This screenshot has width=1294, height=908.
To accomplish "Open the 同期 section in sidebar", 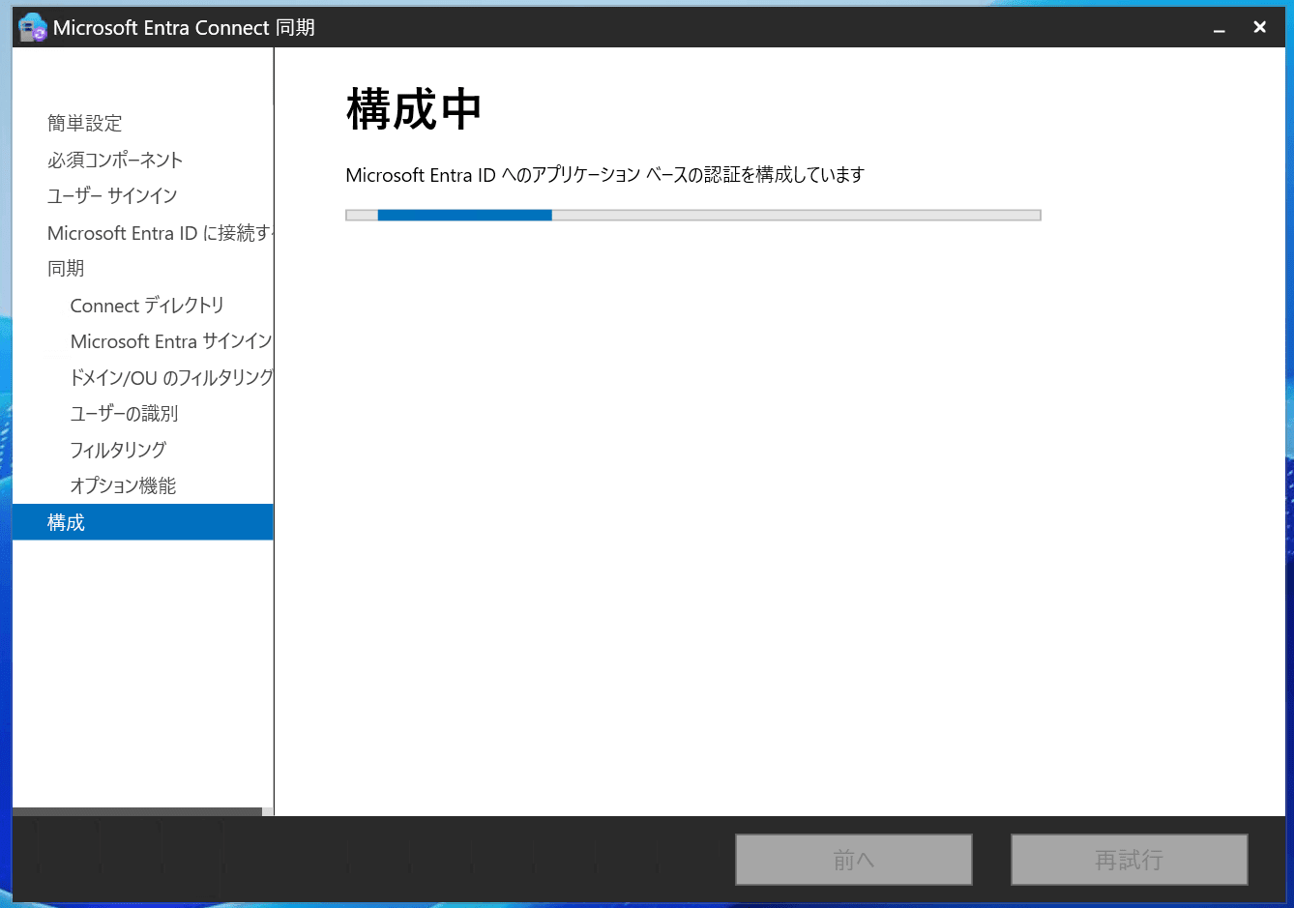I will click(x=66, y=268).
